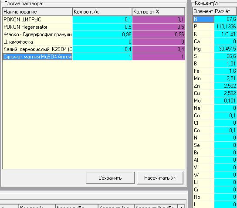Click the N value 67,6
This screenshot has width=237, height=208.
point(226,19)
